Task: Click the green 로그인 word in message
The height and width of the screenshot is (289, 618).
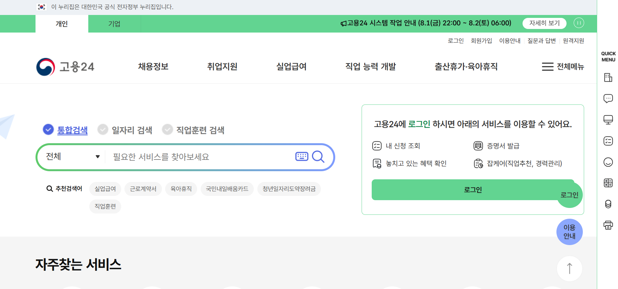Action: tap(419, 124)
